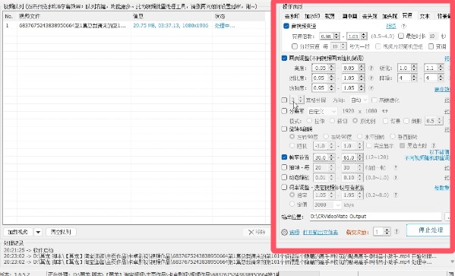The height and width of the screenshot is (276, 455).
Task: Click help icon on the 抽帧 row
Action: [x=395, y=167]
